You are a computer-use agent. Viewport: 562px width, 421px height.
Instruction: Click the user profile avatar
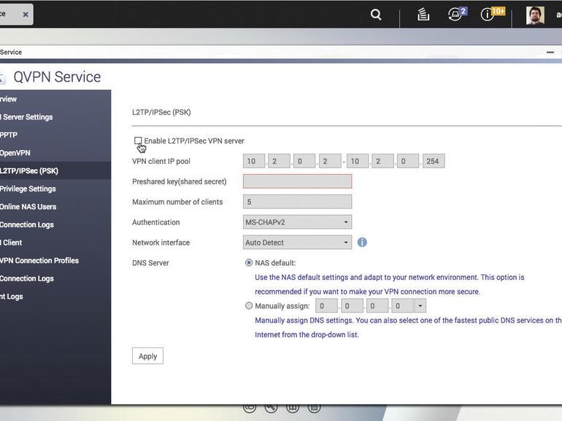tap(535, 15)
